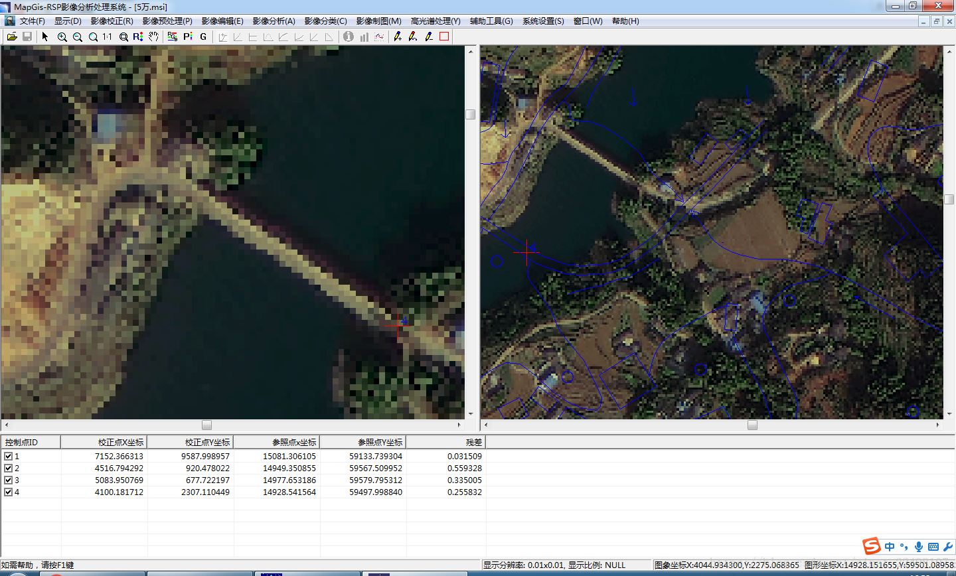Image resolution: width=956 pixels, height=576 pixels.
Task: Click the red crosshair marker on right image
Action: coord(526,252)
